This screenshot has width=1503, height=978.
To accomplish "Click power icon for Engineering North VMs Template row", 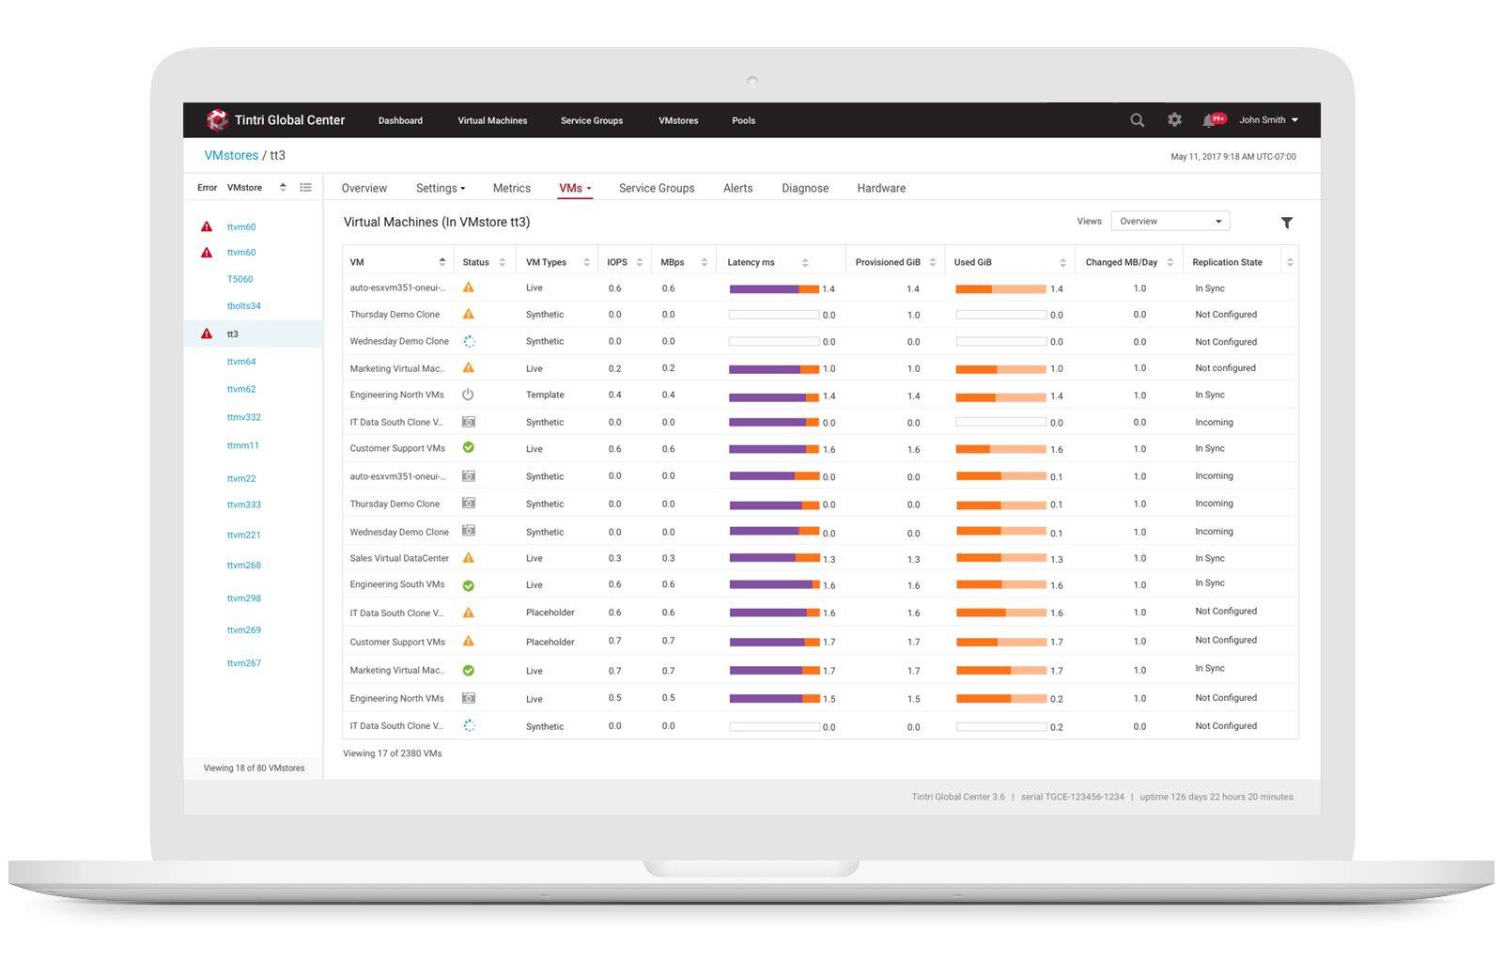I will click(469, 395).
